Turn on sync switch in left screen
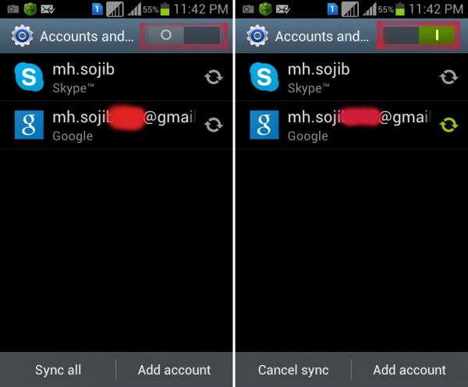468x387 pixels. click(184, 36)
